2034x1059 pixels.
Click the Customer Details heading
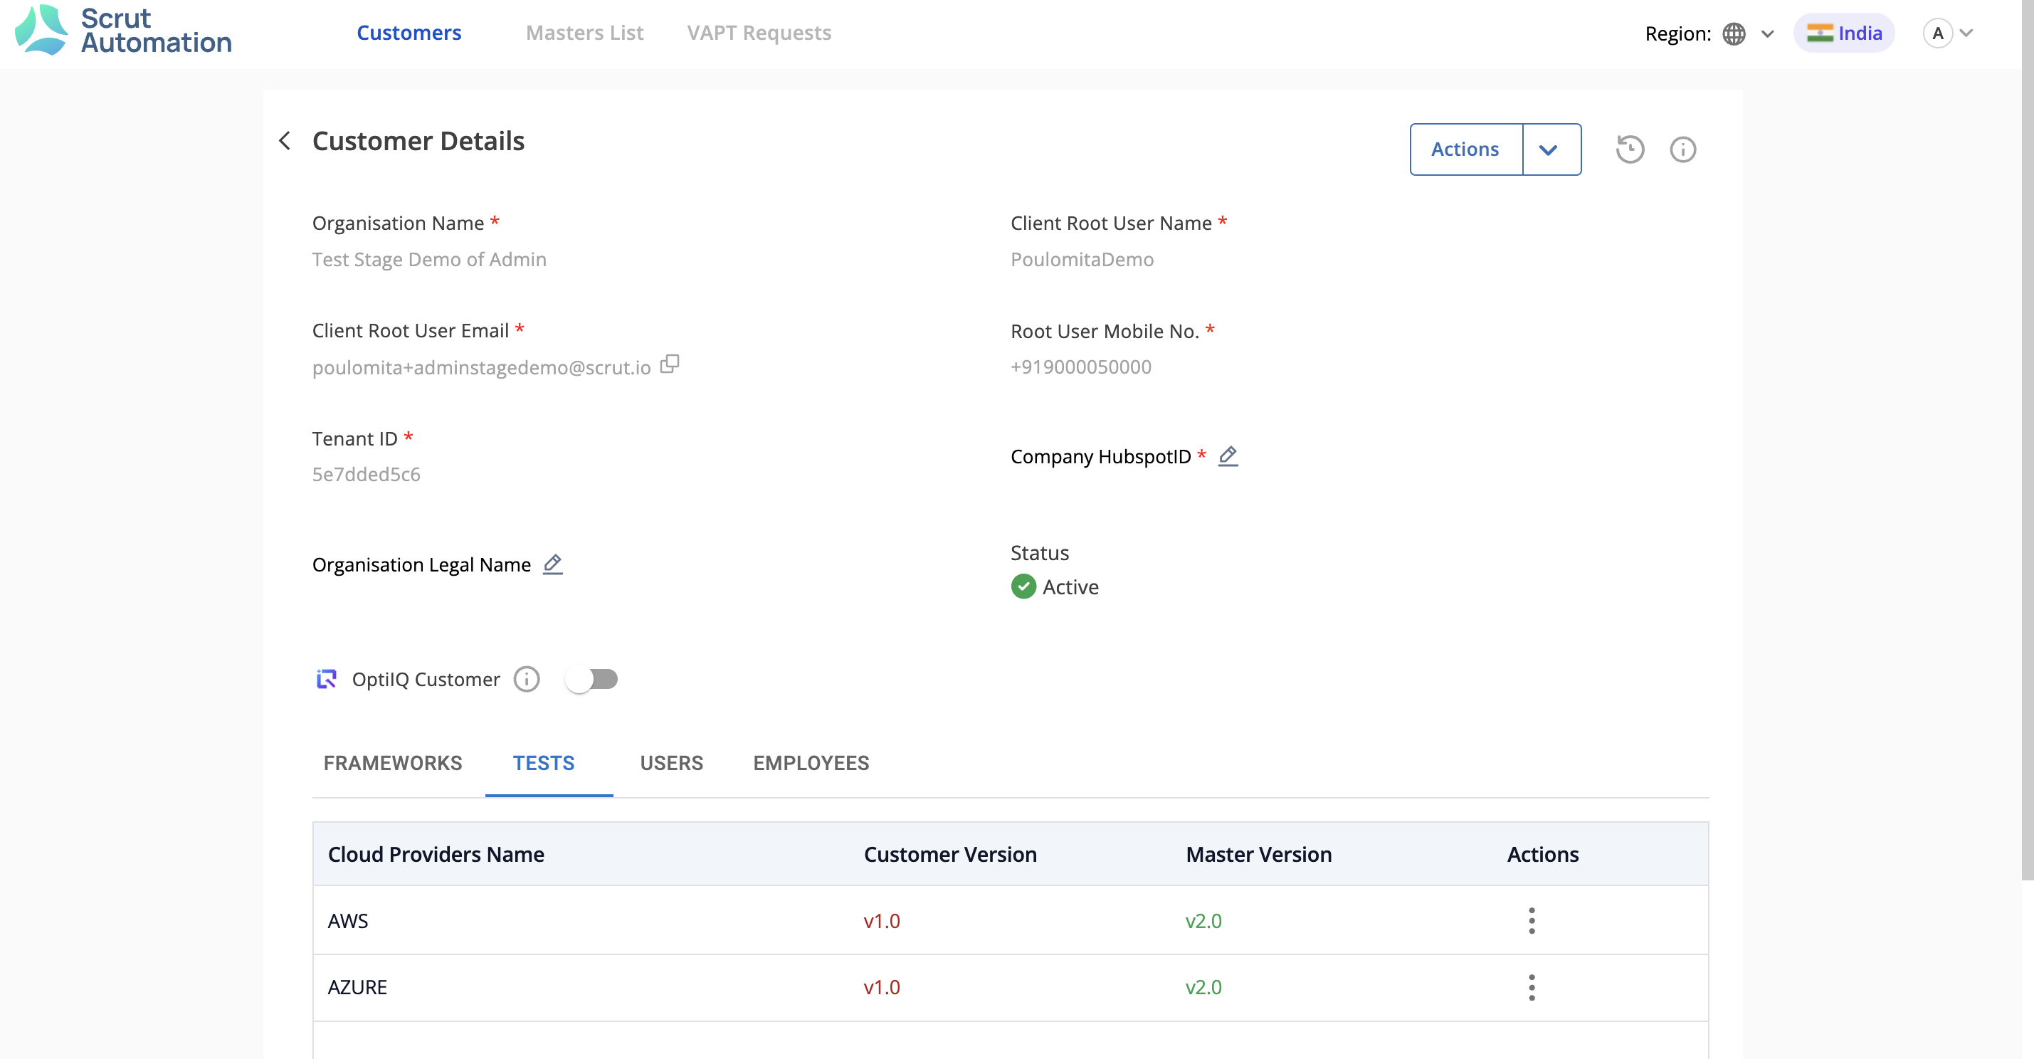pos(418,141)
